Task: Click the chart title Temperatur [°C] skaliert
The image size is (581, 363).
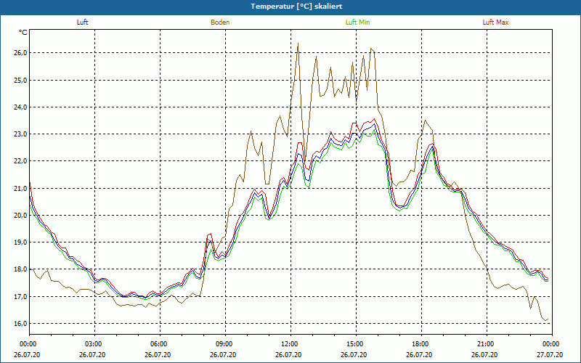Action: [296, 7]
